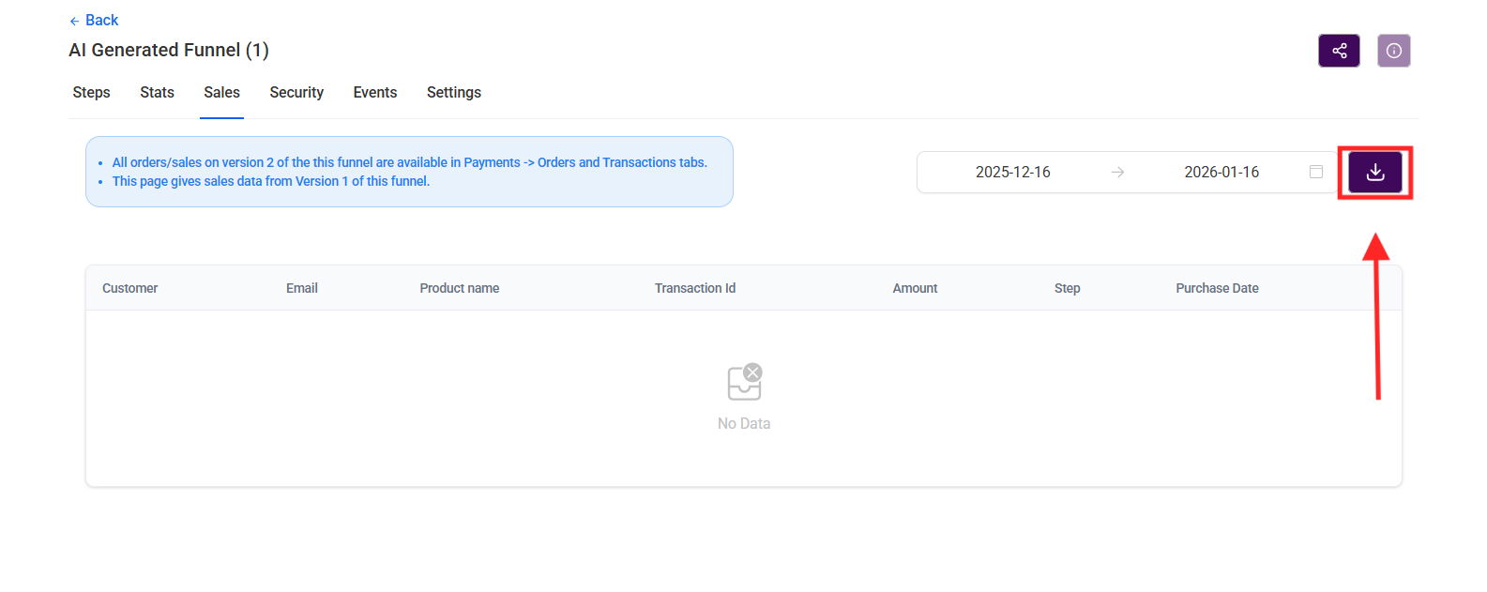Click the download sales export icon
Screen dimensions: 1487x592
pos(1374,173)
